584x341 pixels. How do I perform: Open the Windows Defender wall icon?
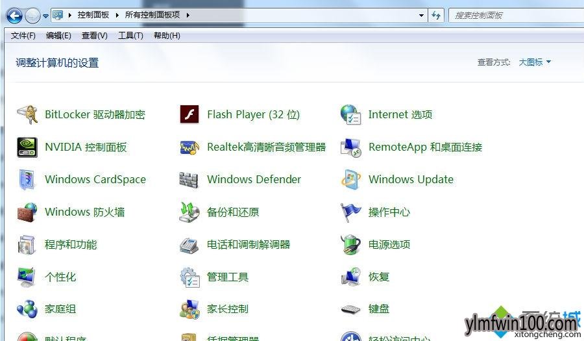[189, 180]
